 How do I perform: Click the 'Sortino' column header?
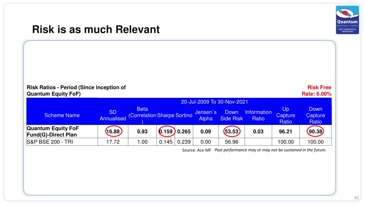pyautogui.click(x=184, y=115)
